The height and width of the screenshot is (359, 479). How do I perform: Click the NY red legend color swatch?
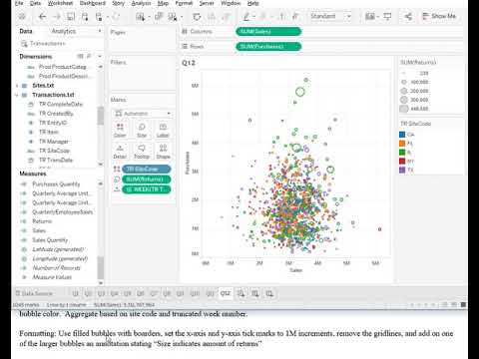point(402,162)
